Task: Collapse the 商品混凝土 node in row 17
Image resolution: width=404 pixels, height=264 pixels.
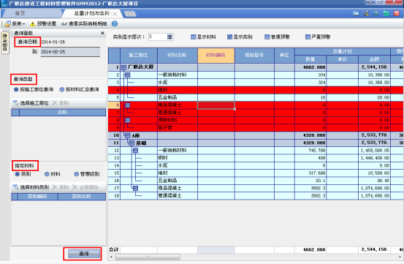Action: click(136, 188)
